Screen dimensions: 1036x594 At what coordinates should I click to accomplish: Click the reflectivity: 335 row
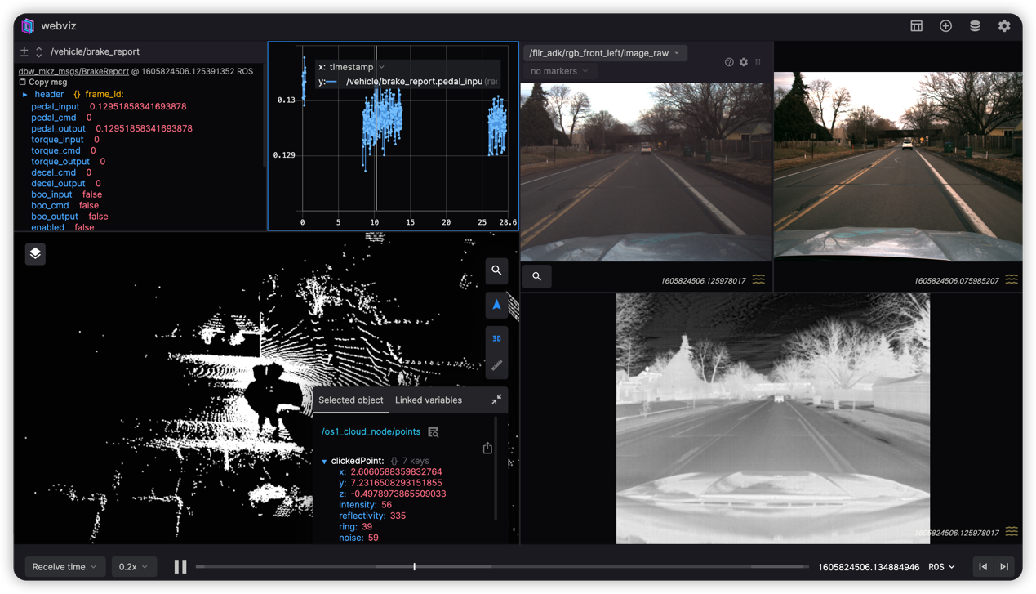[x=372, y=516]
